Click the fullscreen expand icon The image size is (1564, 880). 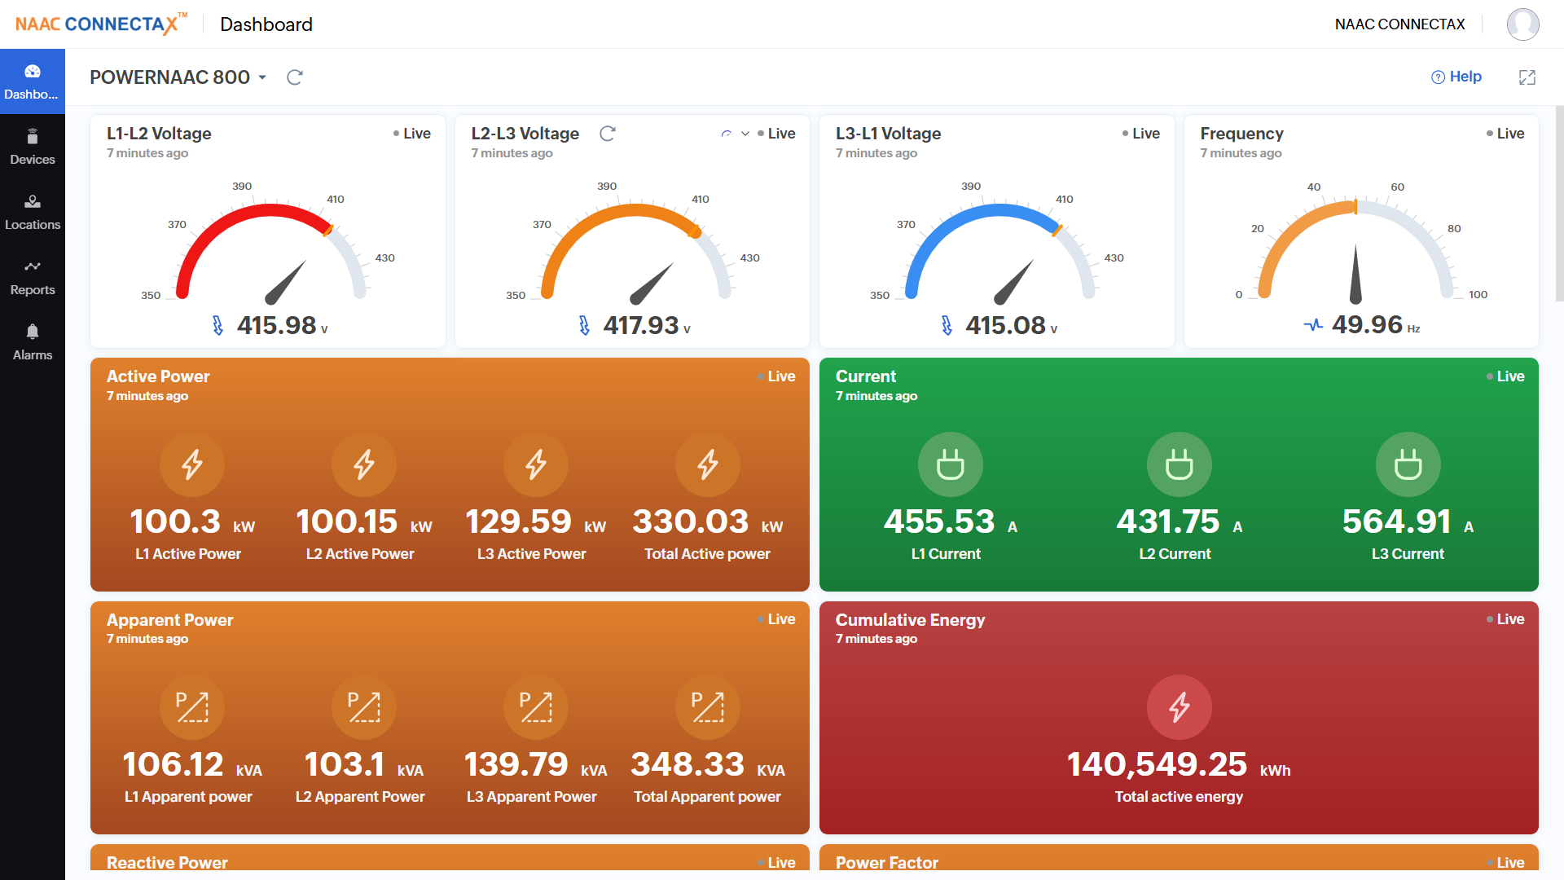[1527, 77]
